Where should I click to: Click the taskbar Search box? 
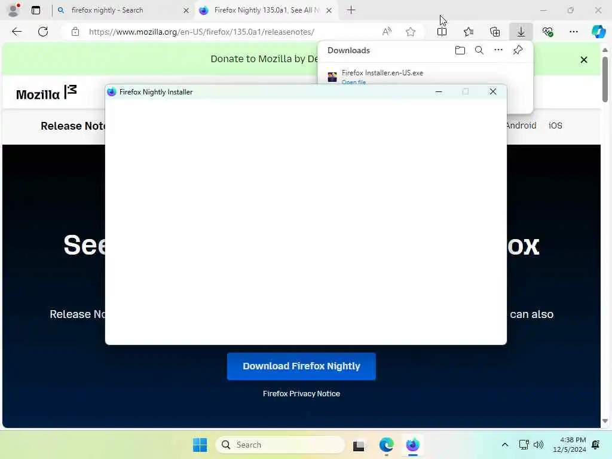280,445
